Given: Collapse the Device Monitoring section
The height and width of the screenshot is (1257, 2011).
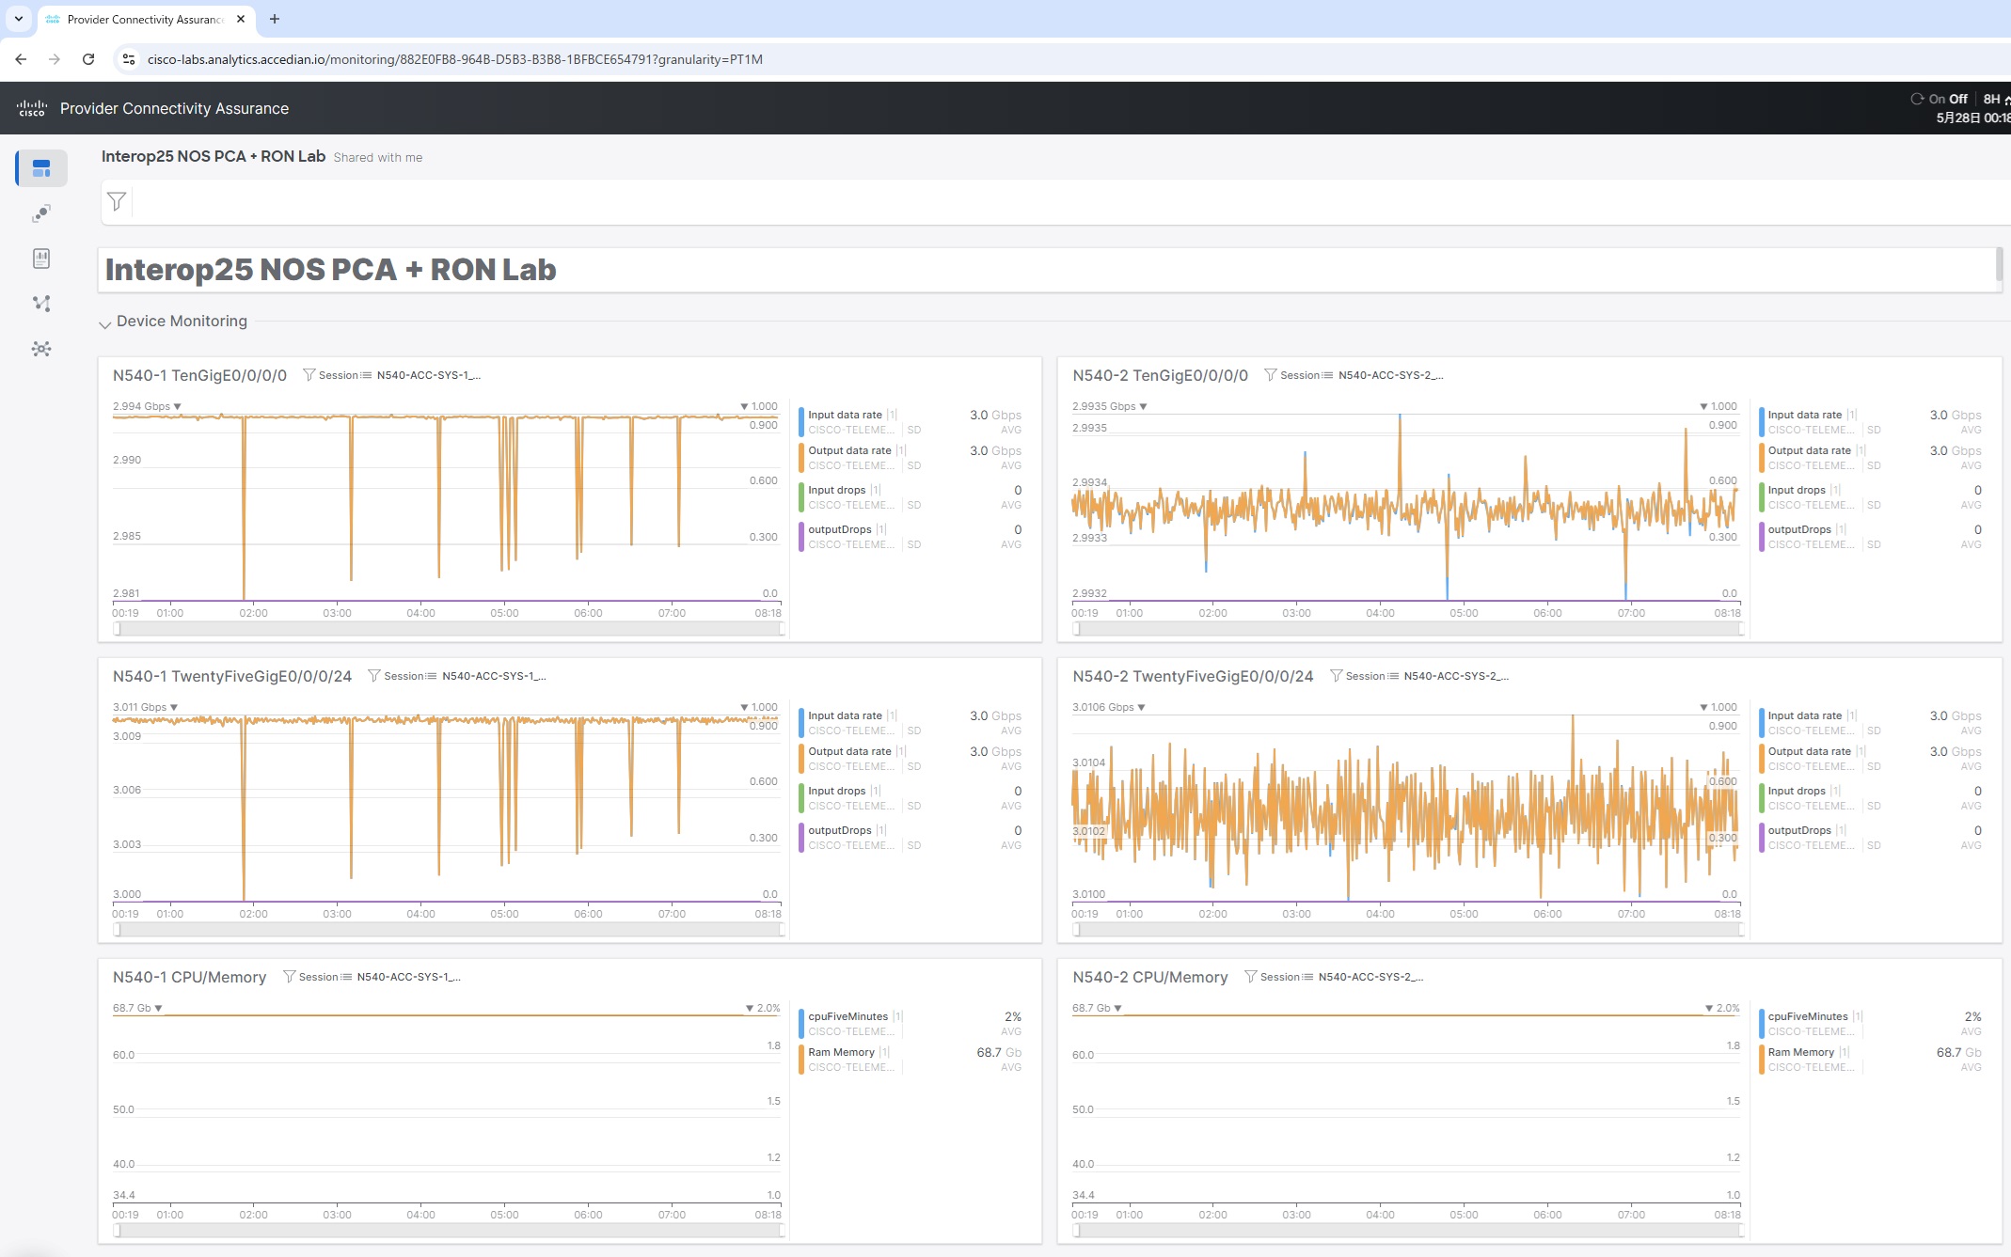Looking at the screenshot, I should pos(104,322).
